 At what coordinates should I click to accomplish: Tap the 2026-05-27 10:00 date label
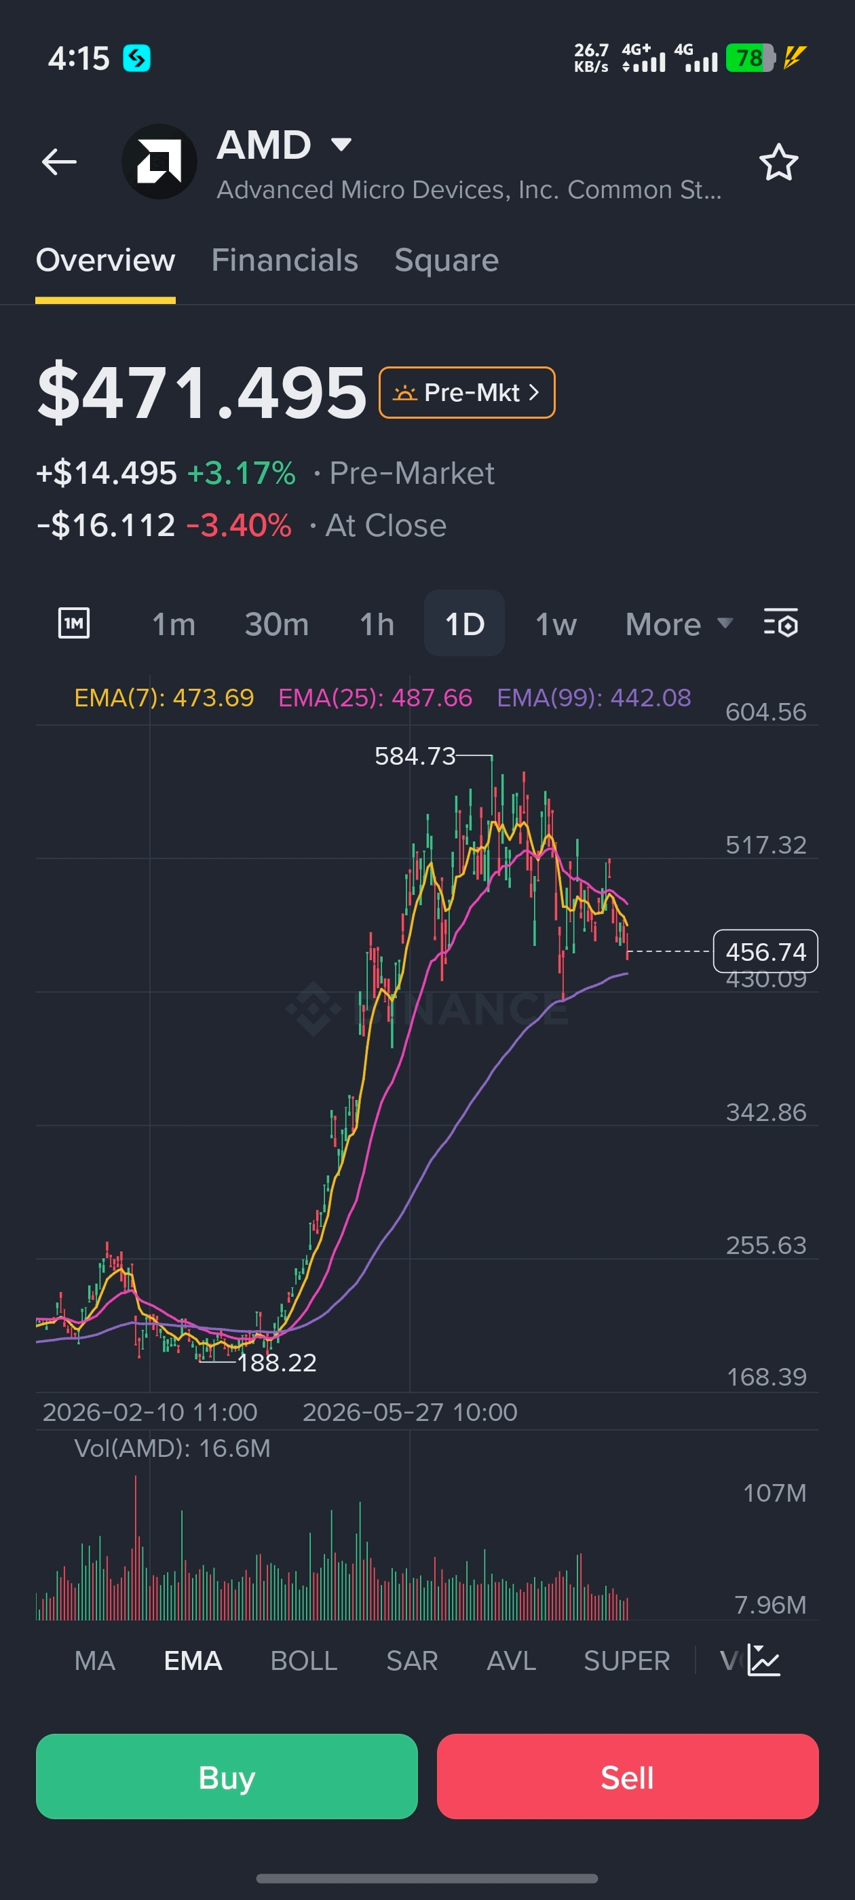tap(409, 1411)
